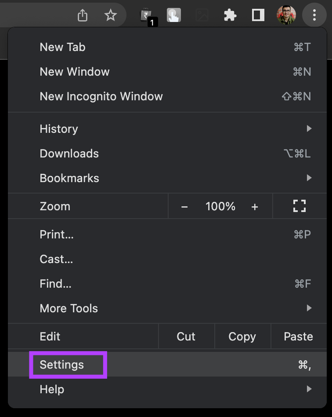
Task: Increase zoom with the plus control
Action: 255,205
